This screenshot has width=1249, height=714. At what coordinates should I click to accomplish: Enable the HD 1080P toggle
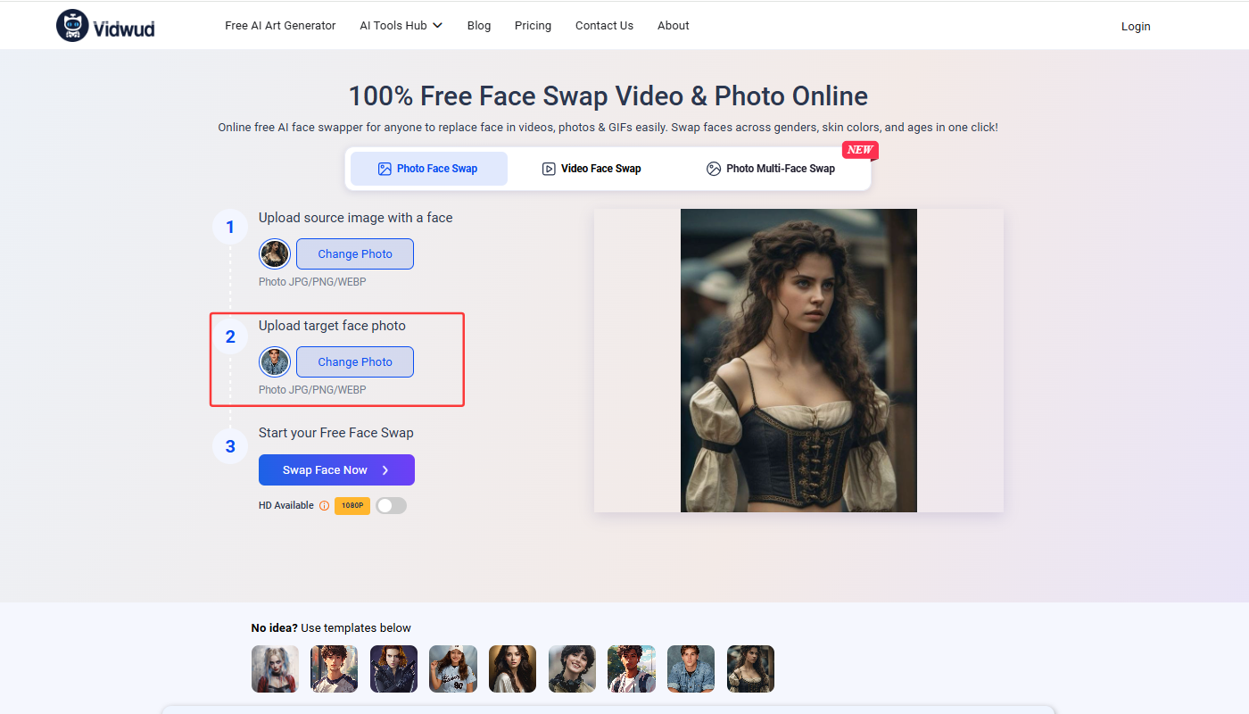point(391,506)
